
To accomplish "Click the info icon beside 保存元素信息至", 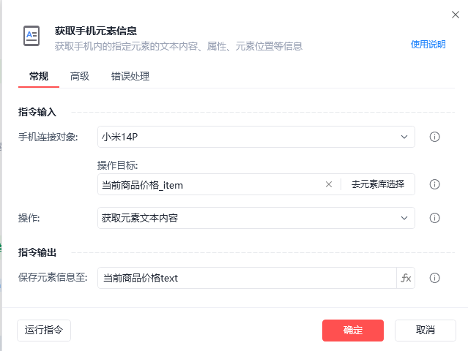I will coord(434,278).
